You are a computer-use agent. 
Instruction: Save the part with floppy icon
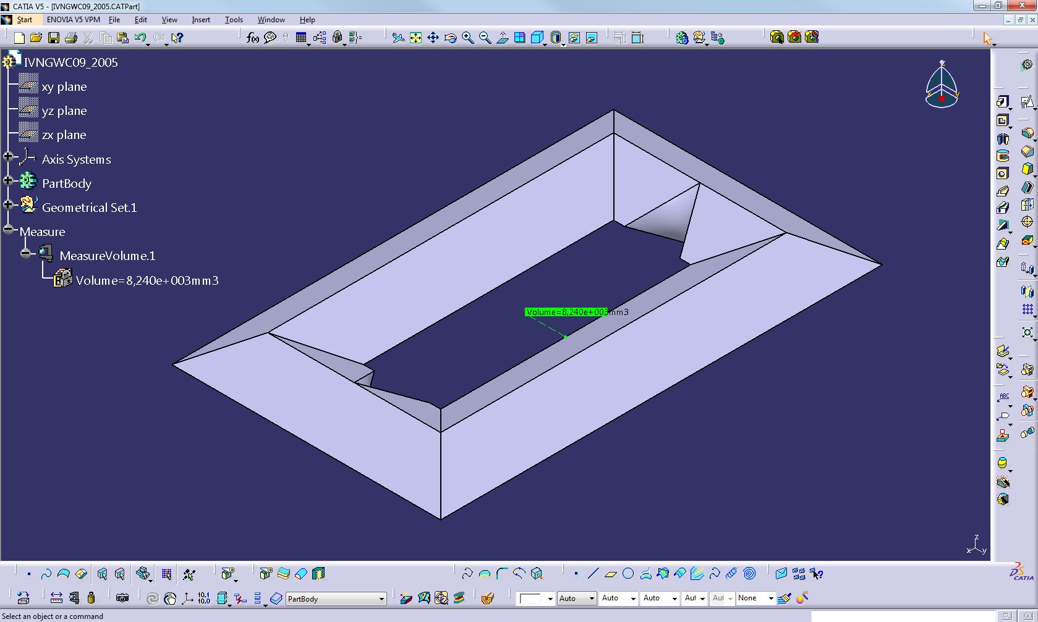(x=54, y=38)
